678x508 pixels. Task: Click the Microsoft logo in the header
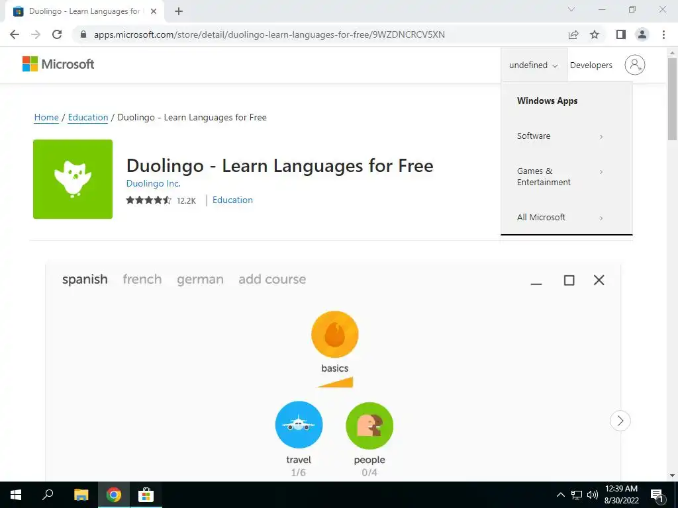(58, 64)
